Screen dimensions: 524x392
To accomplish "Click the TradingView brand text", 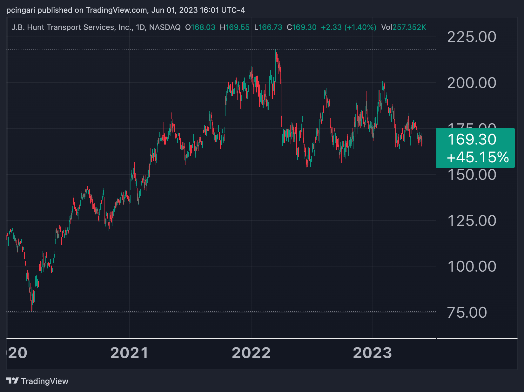I will (x=45, y=381).
